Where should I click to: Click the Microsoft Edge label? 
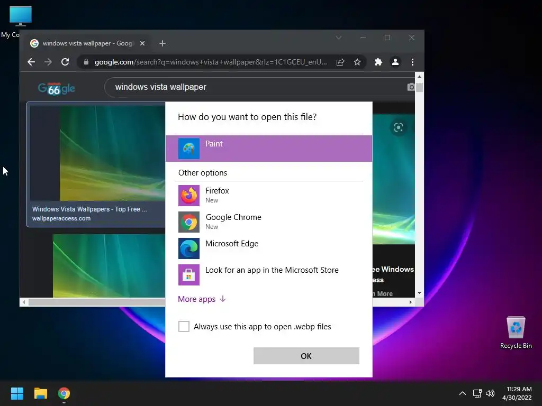[232, 243]
